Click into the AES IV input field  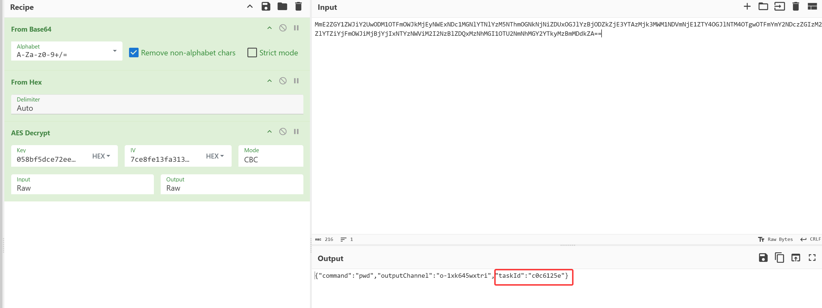[163, 159]
